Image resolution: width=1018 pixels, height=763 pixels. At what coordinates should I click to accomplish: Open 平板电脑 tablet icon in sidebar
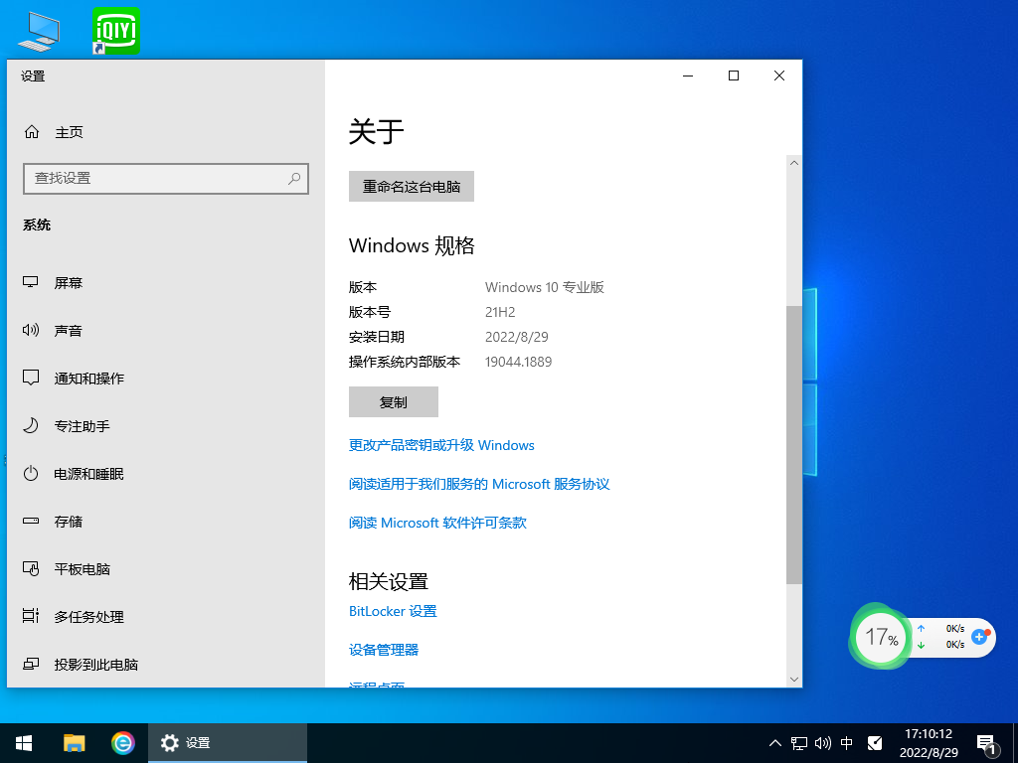(x=31, y=569)
